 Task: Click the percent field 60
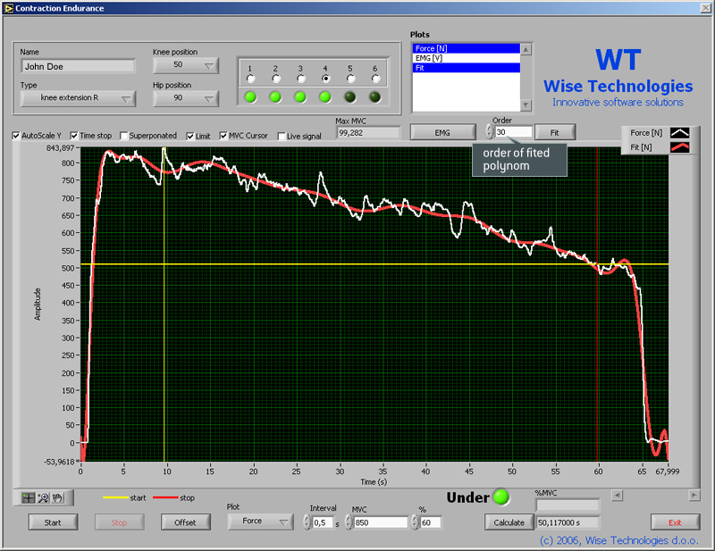(430, 522)
